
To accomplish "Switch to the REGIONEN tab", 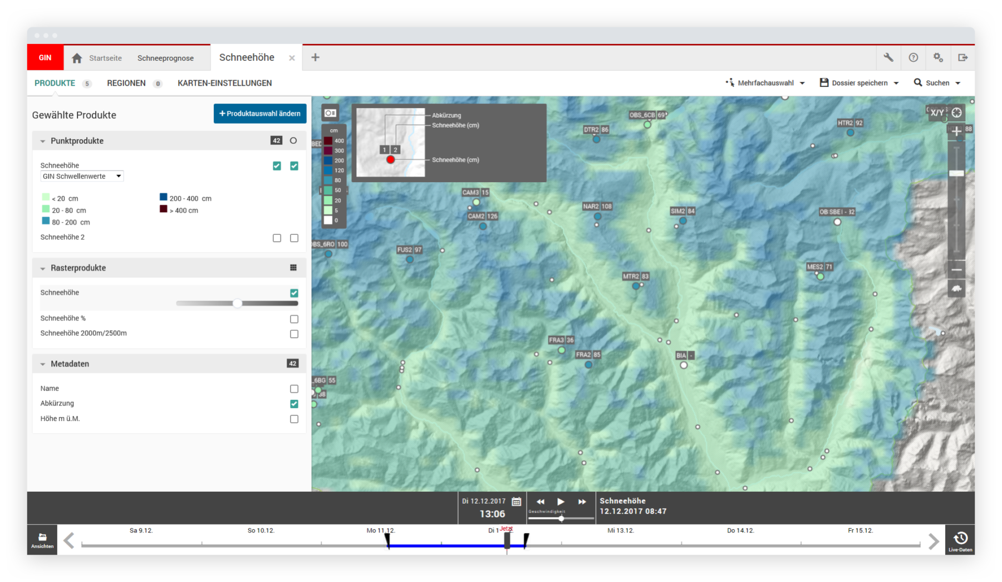I will pos(126,83).
